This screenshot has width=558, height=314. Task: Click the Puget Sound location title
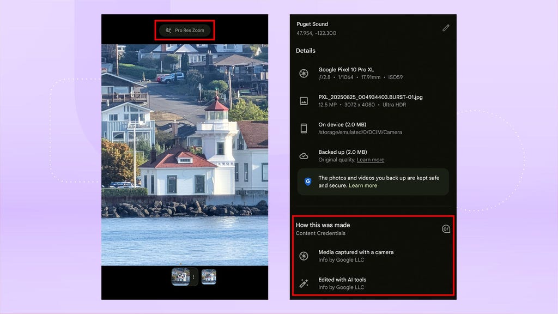pos(312,25)
